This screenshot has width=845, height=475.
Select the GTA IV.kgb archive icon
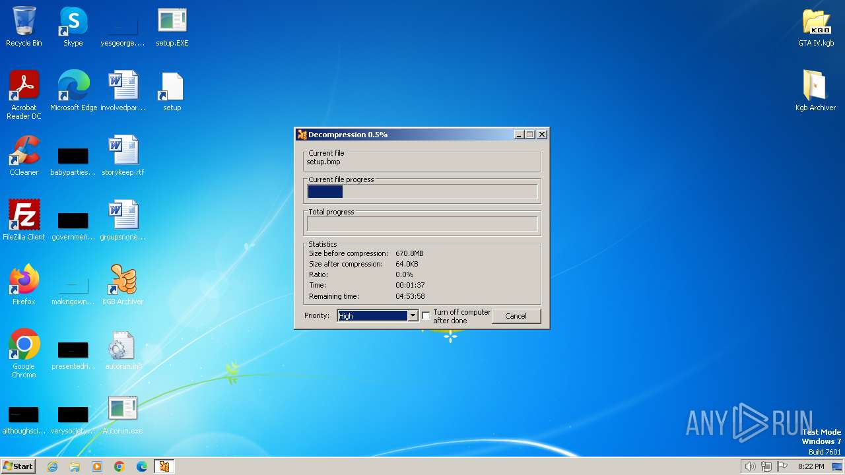click(816, 26)
